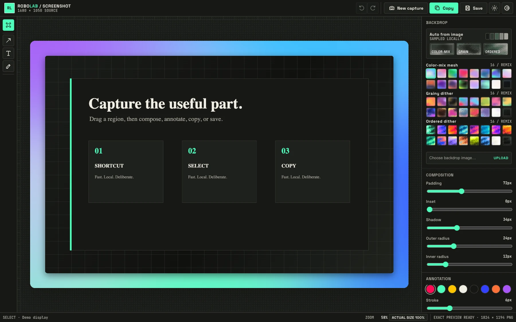The image size is (516, 322).
Task: Select first orange Grainy dither swatch
Action: tap(431, 102)
